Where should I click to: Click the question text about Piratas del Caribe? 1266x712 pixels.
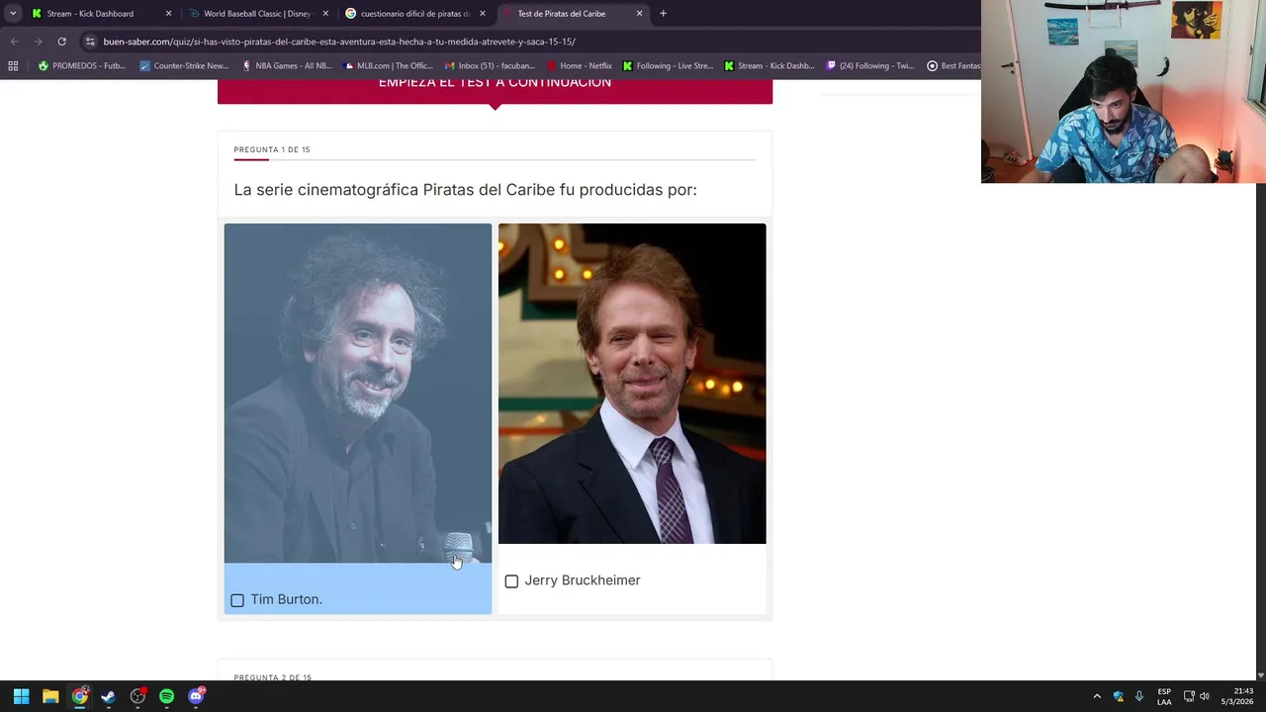[x=465, y=190]
